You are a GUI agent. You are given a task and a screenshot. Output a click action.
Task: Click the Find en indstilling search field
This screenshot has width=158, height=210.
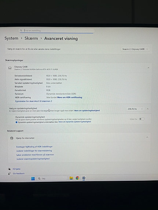(x=56, y=31)
